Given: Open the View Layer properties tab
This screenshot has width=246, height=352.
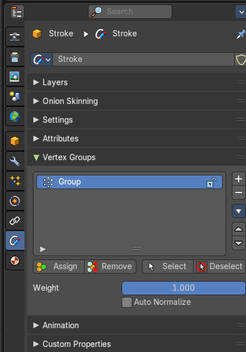Looking at the screenshot, I should point(15,77).
